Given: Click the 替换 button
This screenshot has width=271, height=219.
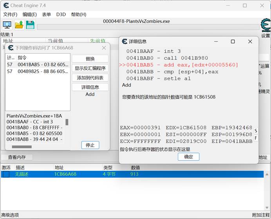Looking at the screenshot, I should coord(90,59).
